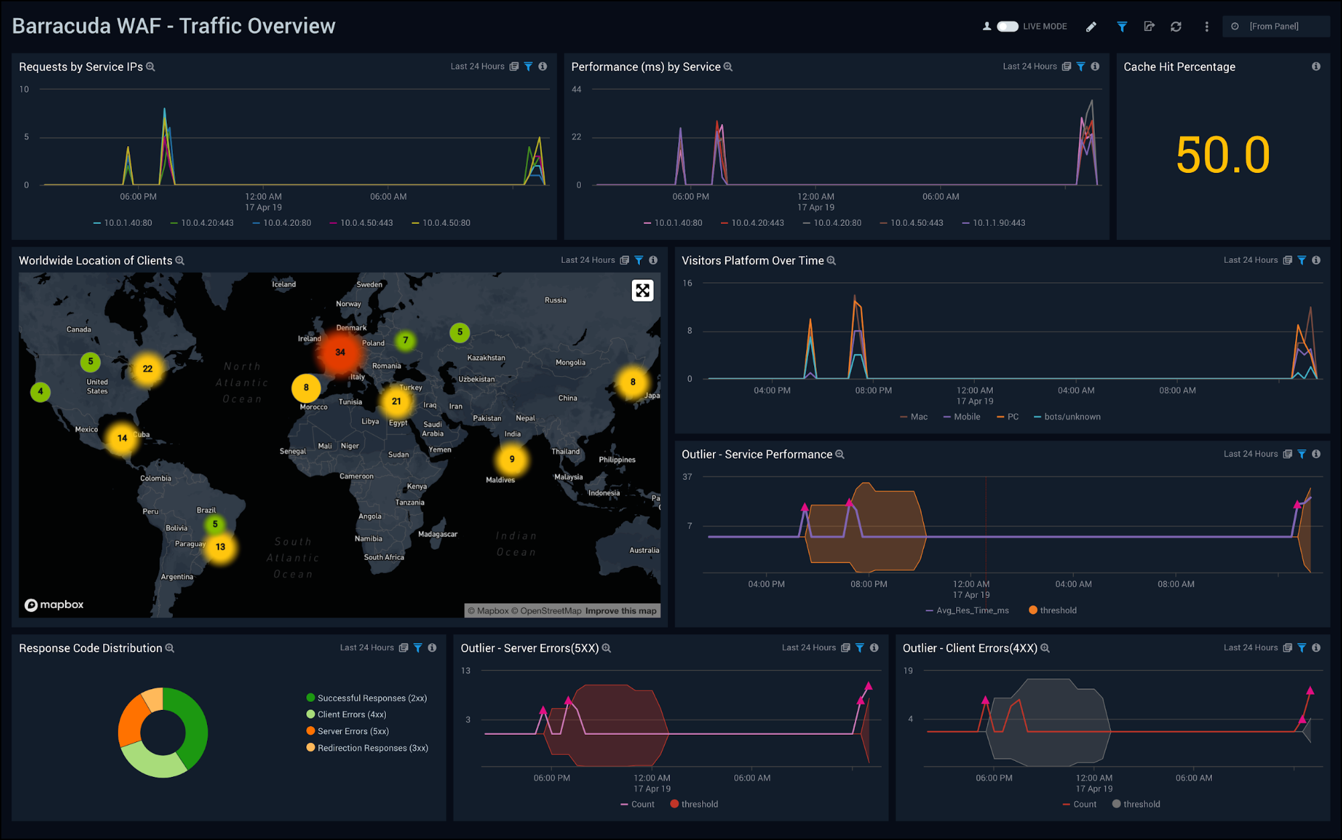Toggle the LIVE MODE switch
1342x840 pixels.
(x=1008, y=26)
